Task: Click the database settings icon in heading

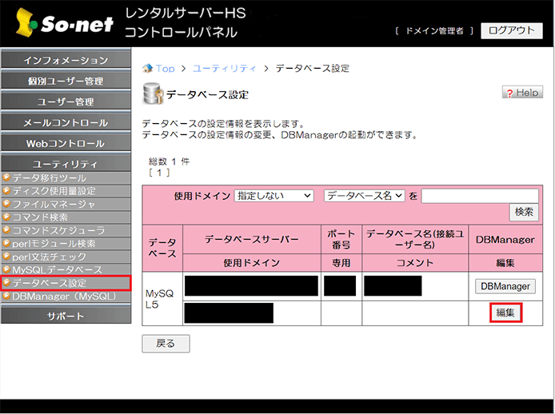Action: [152, 94]
